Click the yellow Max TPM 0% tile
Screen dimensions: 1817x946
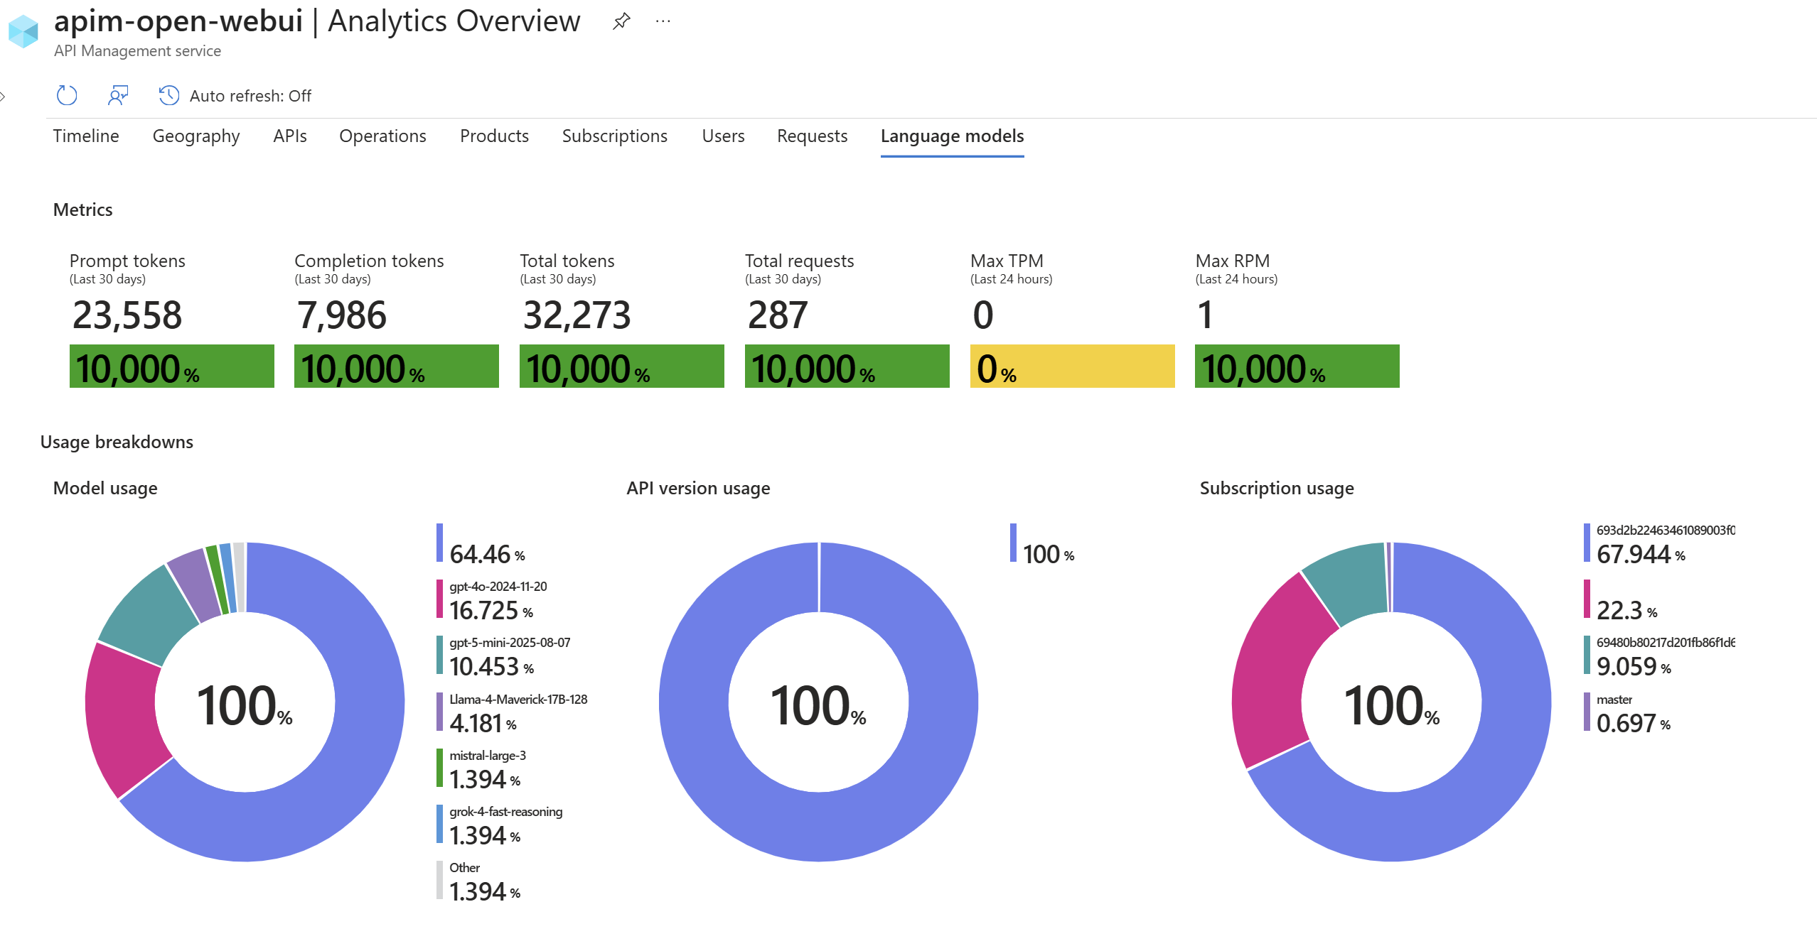tap(1071, 366)
